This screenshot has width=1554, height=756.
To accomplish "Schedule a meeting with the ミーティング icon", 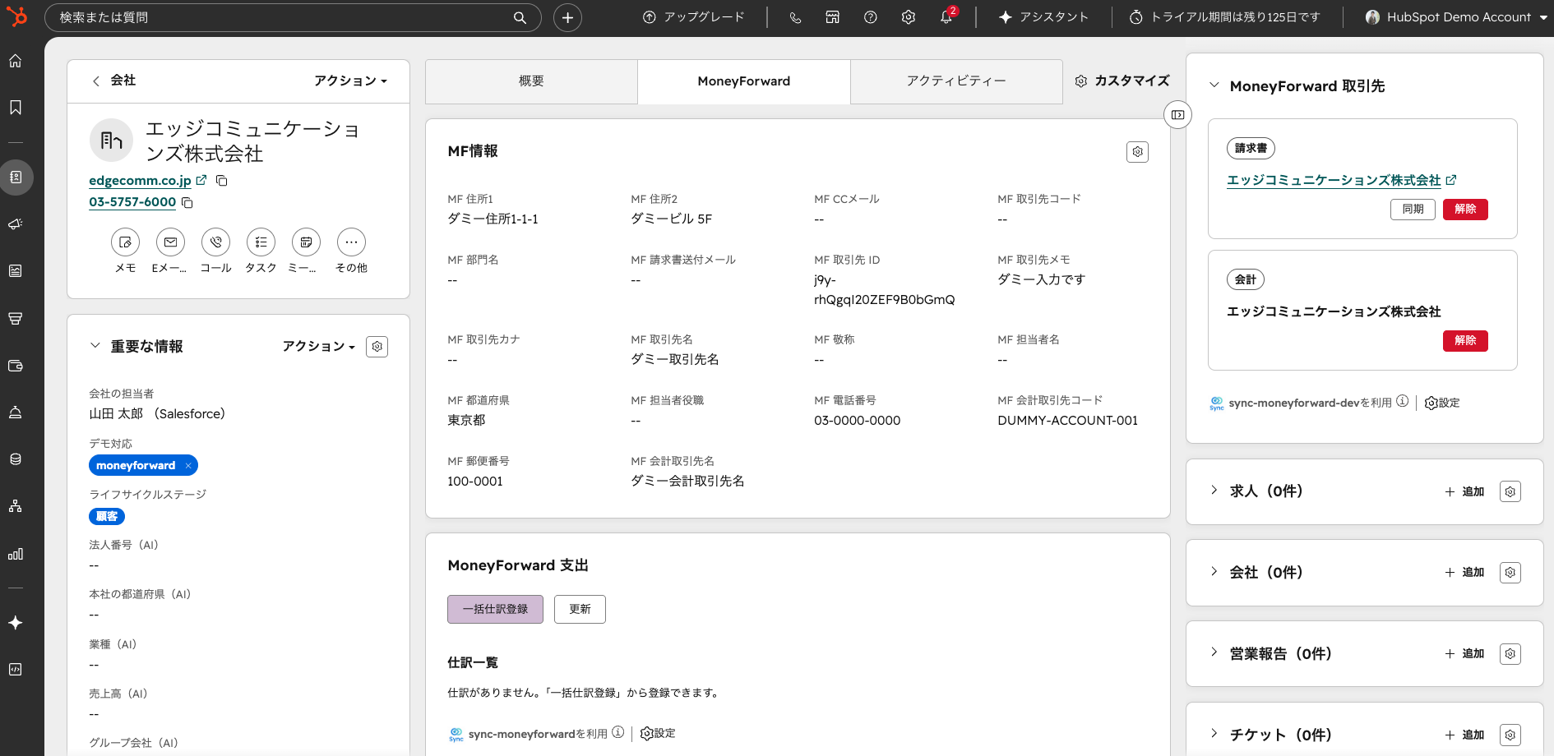I will (306, 242).
